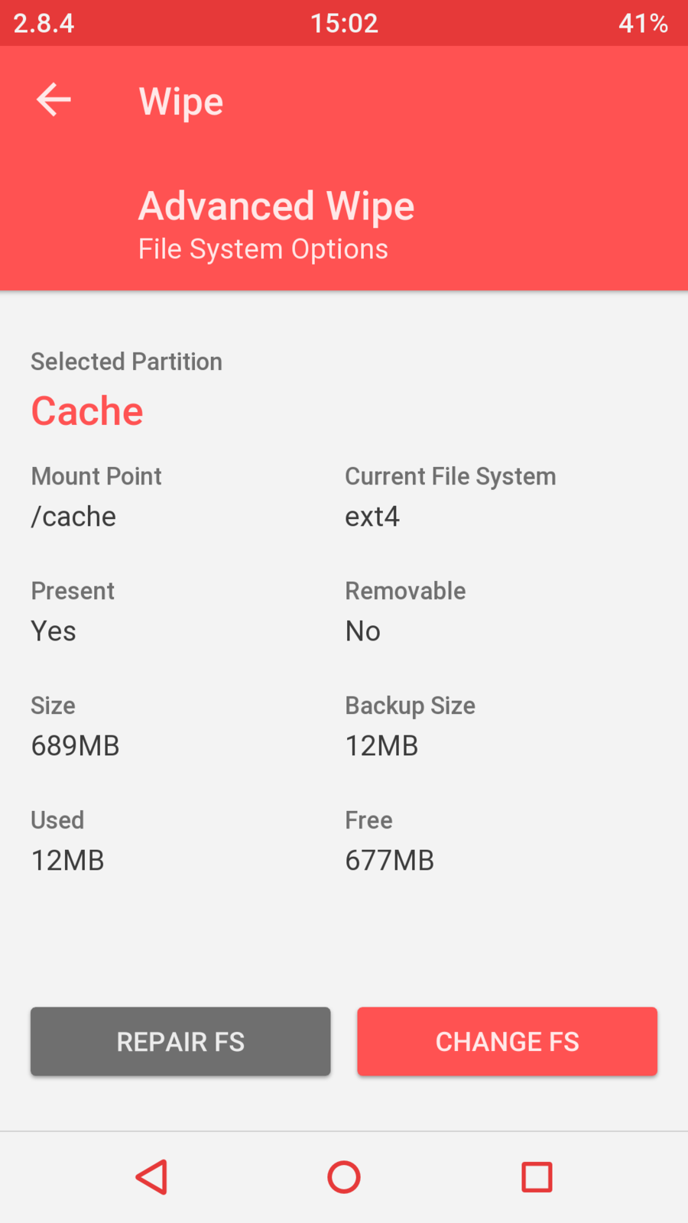Tap the File System Options subtitle
The height and width of the screenshot is (1223, 688).
[x=263, y=249]
